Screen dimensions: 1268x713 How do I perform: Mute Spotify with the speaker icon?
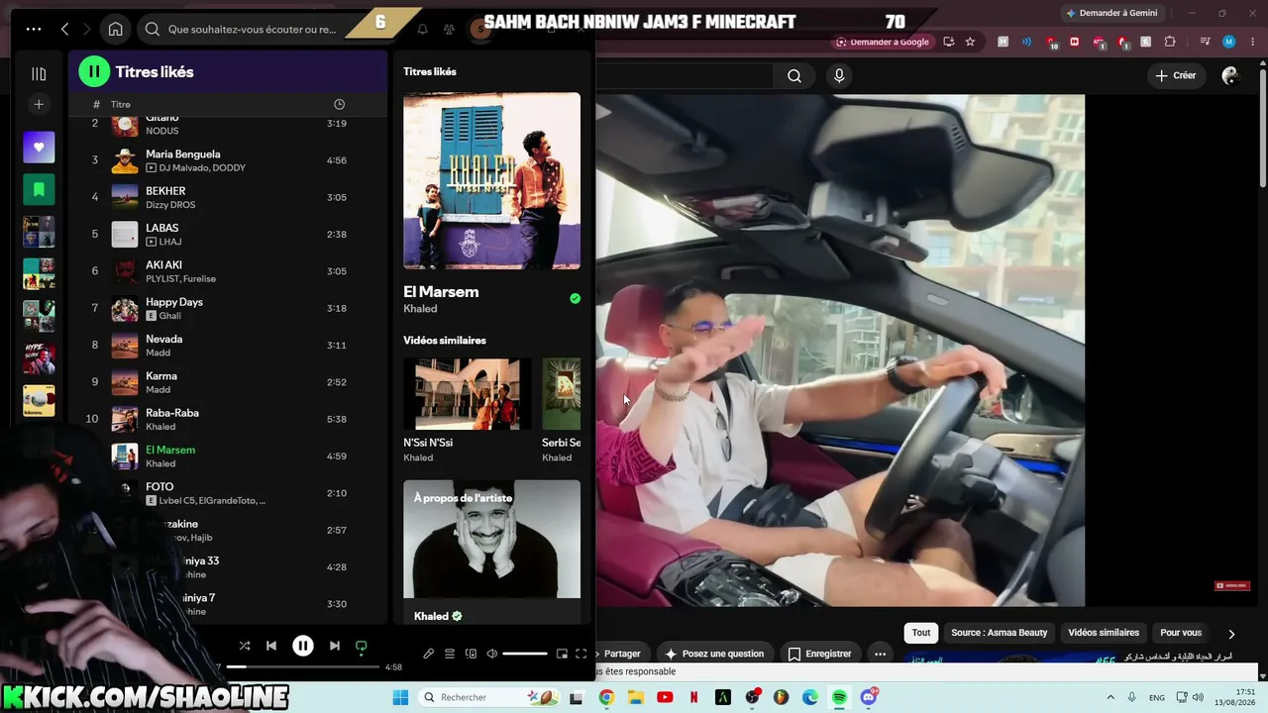coord(492,654)
